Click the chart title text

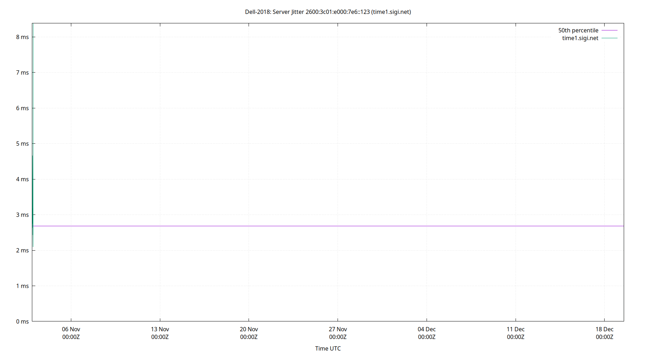pyautogui.click(x=328, y=12)
